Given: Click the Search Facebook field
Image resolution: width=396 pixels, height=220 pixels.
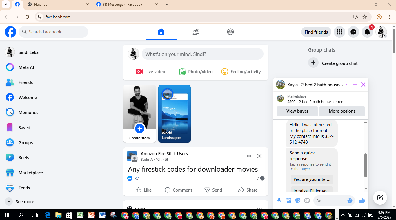Looking at the screenshot, I should (53, 32).
